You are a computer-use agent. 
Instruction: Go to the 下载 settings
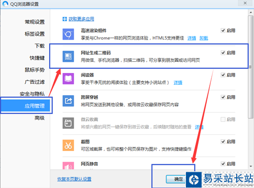(x=40, y=46)
